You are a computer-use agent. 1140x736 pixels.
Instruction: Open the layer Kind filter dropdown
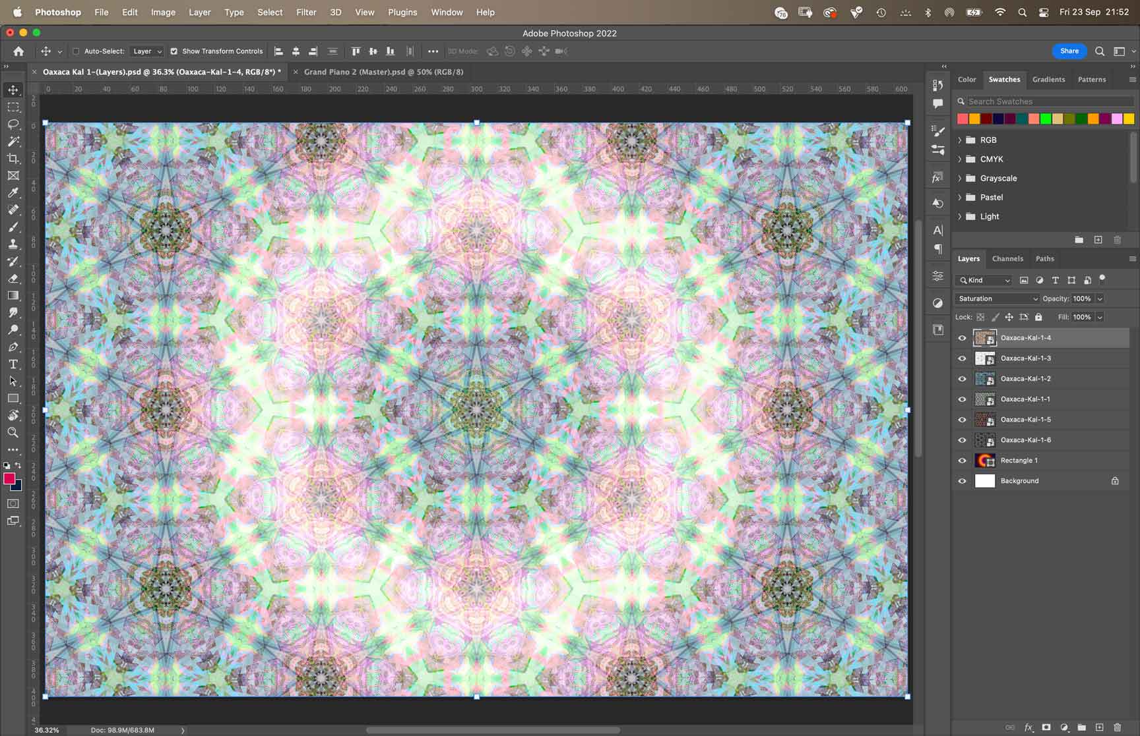(984, 280)
